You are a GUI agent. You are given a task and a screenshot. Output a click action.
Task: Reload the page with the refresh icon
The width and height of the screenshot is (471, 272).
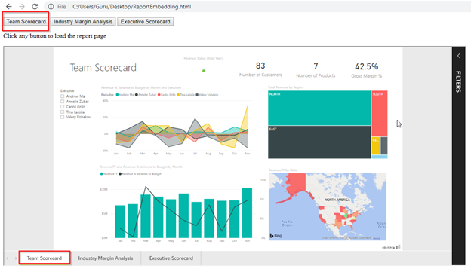pyautogui.click(x=35, y=6)
